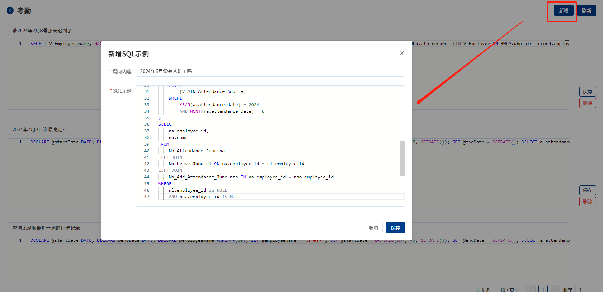Screen dimensions: 603x292
Task: Save the new SQL example in dialog
Action: [x=395, y=228]
